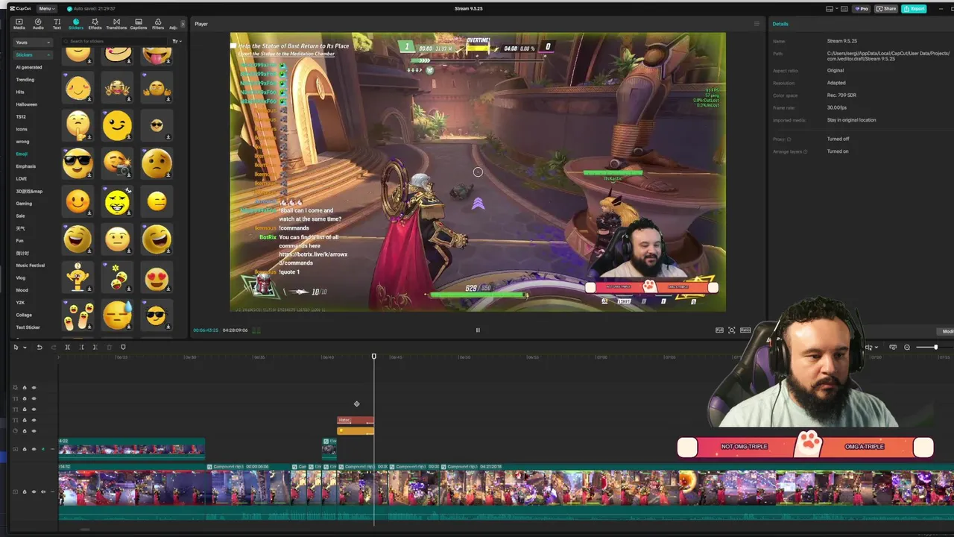Pause the player preview
This screenshot has height=537, width=954.
click(478, 330)
